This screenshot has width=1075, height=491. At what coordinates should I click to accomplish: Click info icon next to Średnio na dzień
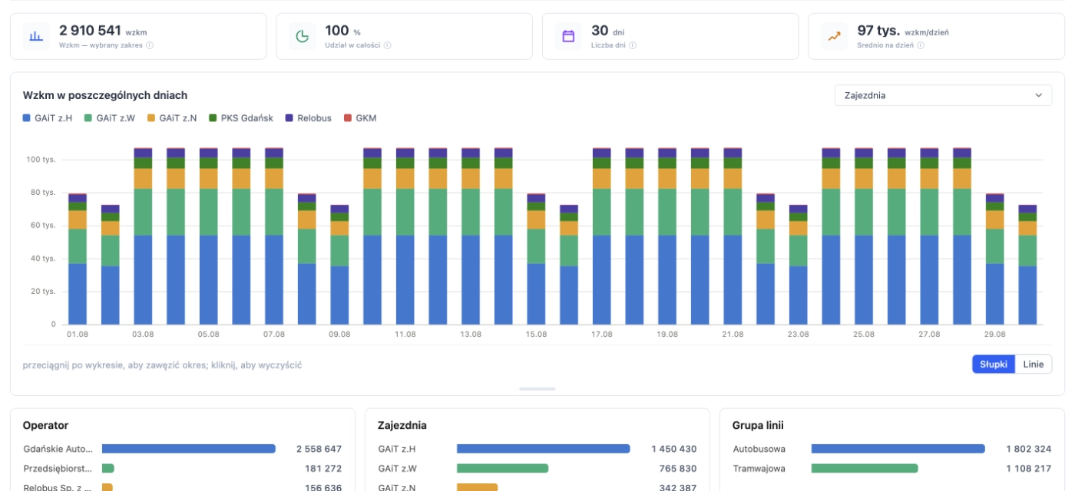[x=920, y=45]
